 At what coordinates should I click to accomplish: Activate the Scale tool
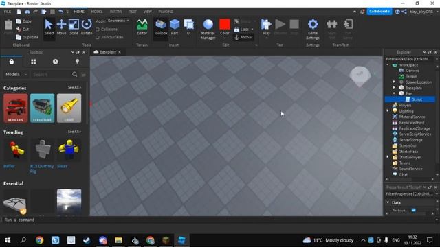click(x=74, y=27)
